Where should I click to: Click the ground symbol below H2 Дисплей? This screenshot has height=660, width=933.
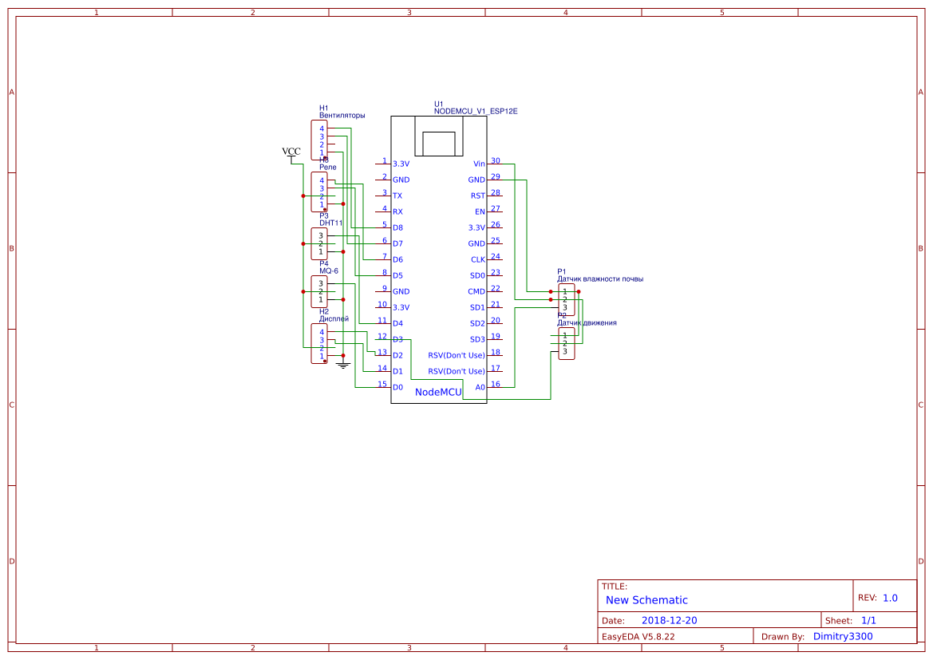coord(342,364)
